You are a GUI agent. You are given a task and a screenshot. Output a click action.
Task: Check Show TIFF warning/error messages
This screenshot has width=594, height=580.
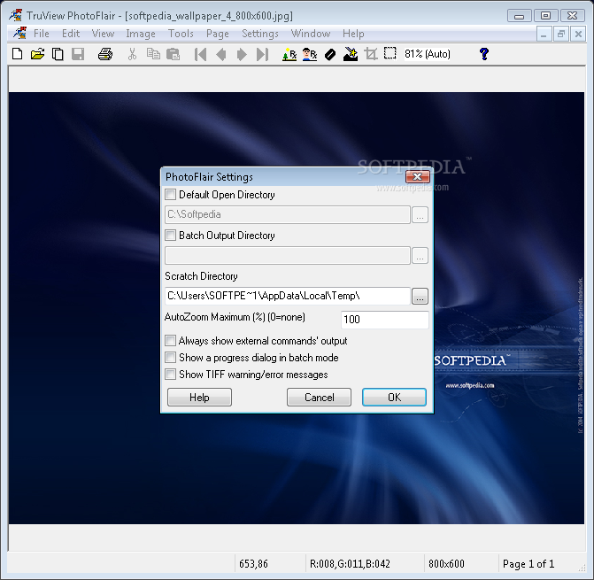tap(171, 375)
